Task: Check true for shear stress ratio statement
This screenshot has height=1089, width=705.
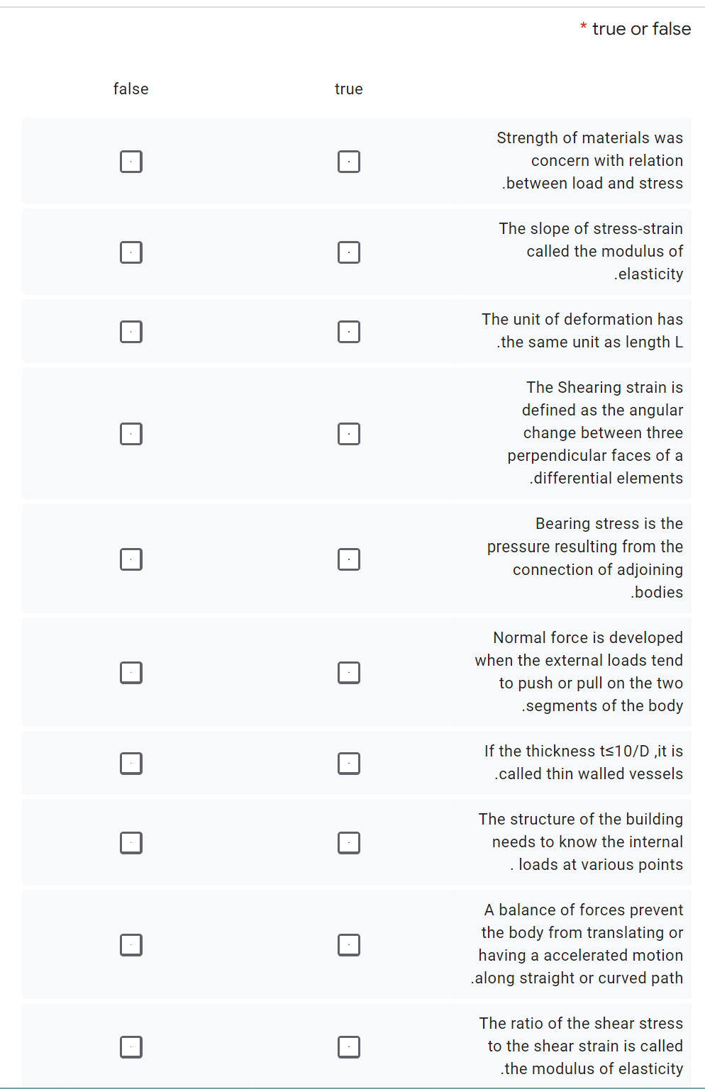Action: coord(349,1047)
